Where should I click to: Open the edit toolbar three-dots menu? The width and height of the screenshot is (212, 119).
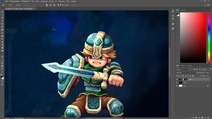(x=2, y=72)
